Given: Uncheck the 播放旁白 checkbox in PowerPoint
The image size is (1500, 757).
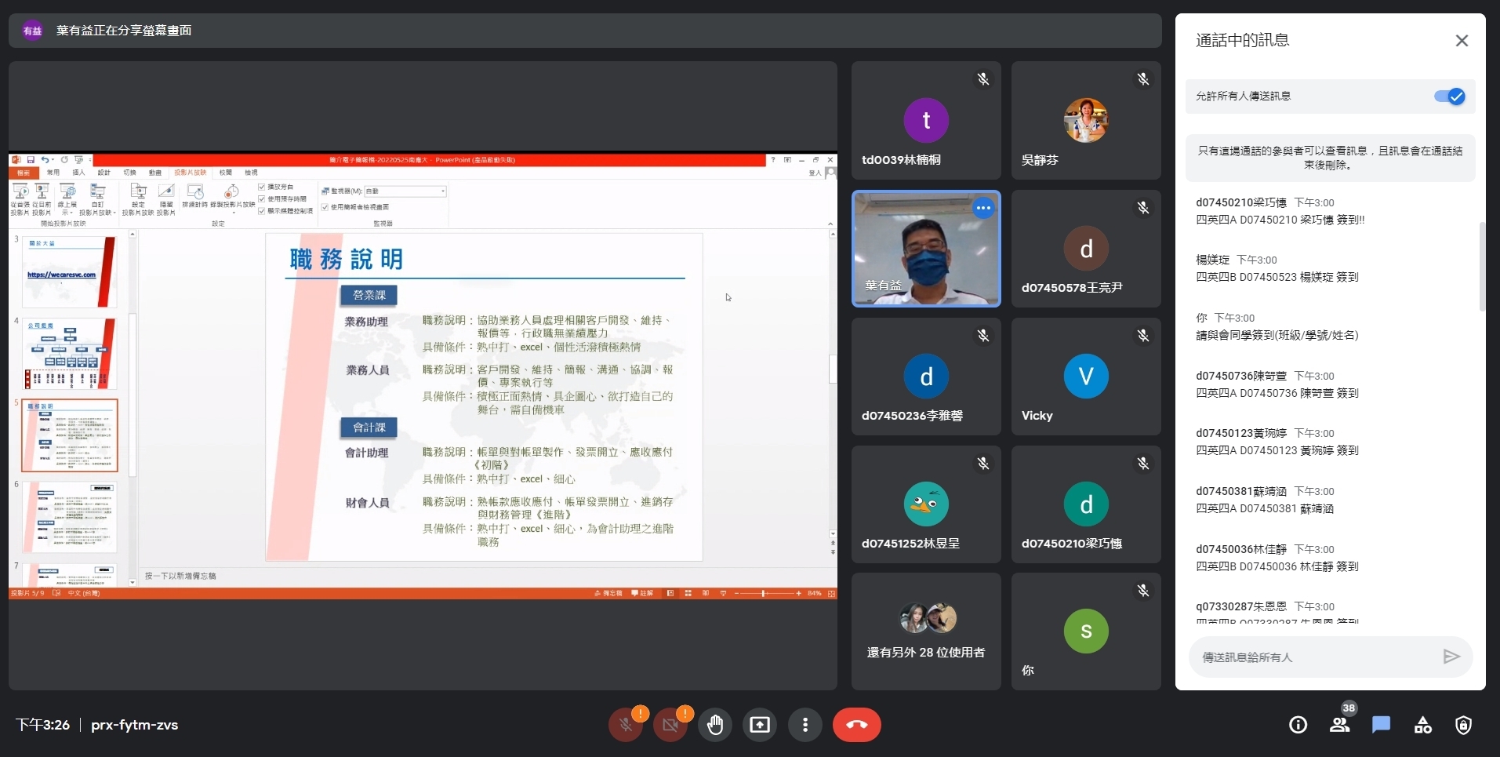Looking at the screenshot, I should pos(262,187).
